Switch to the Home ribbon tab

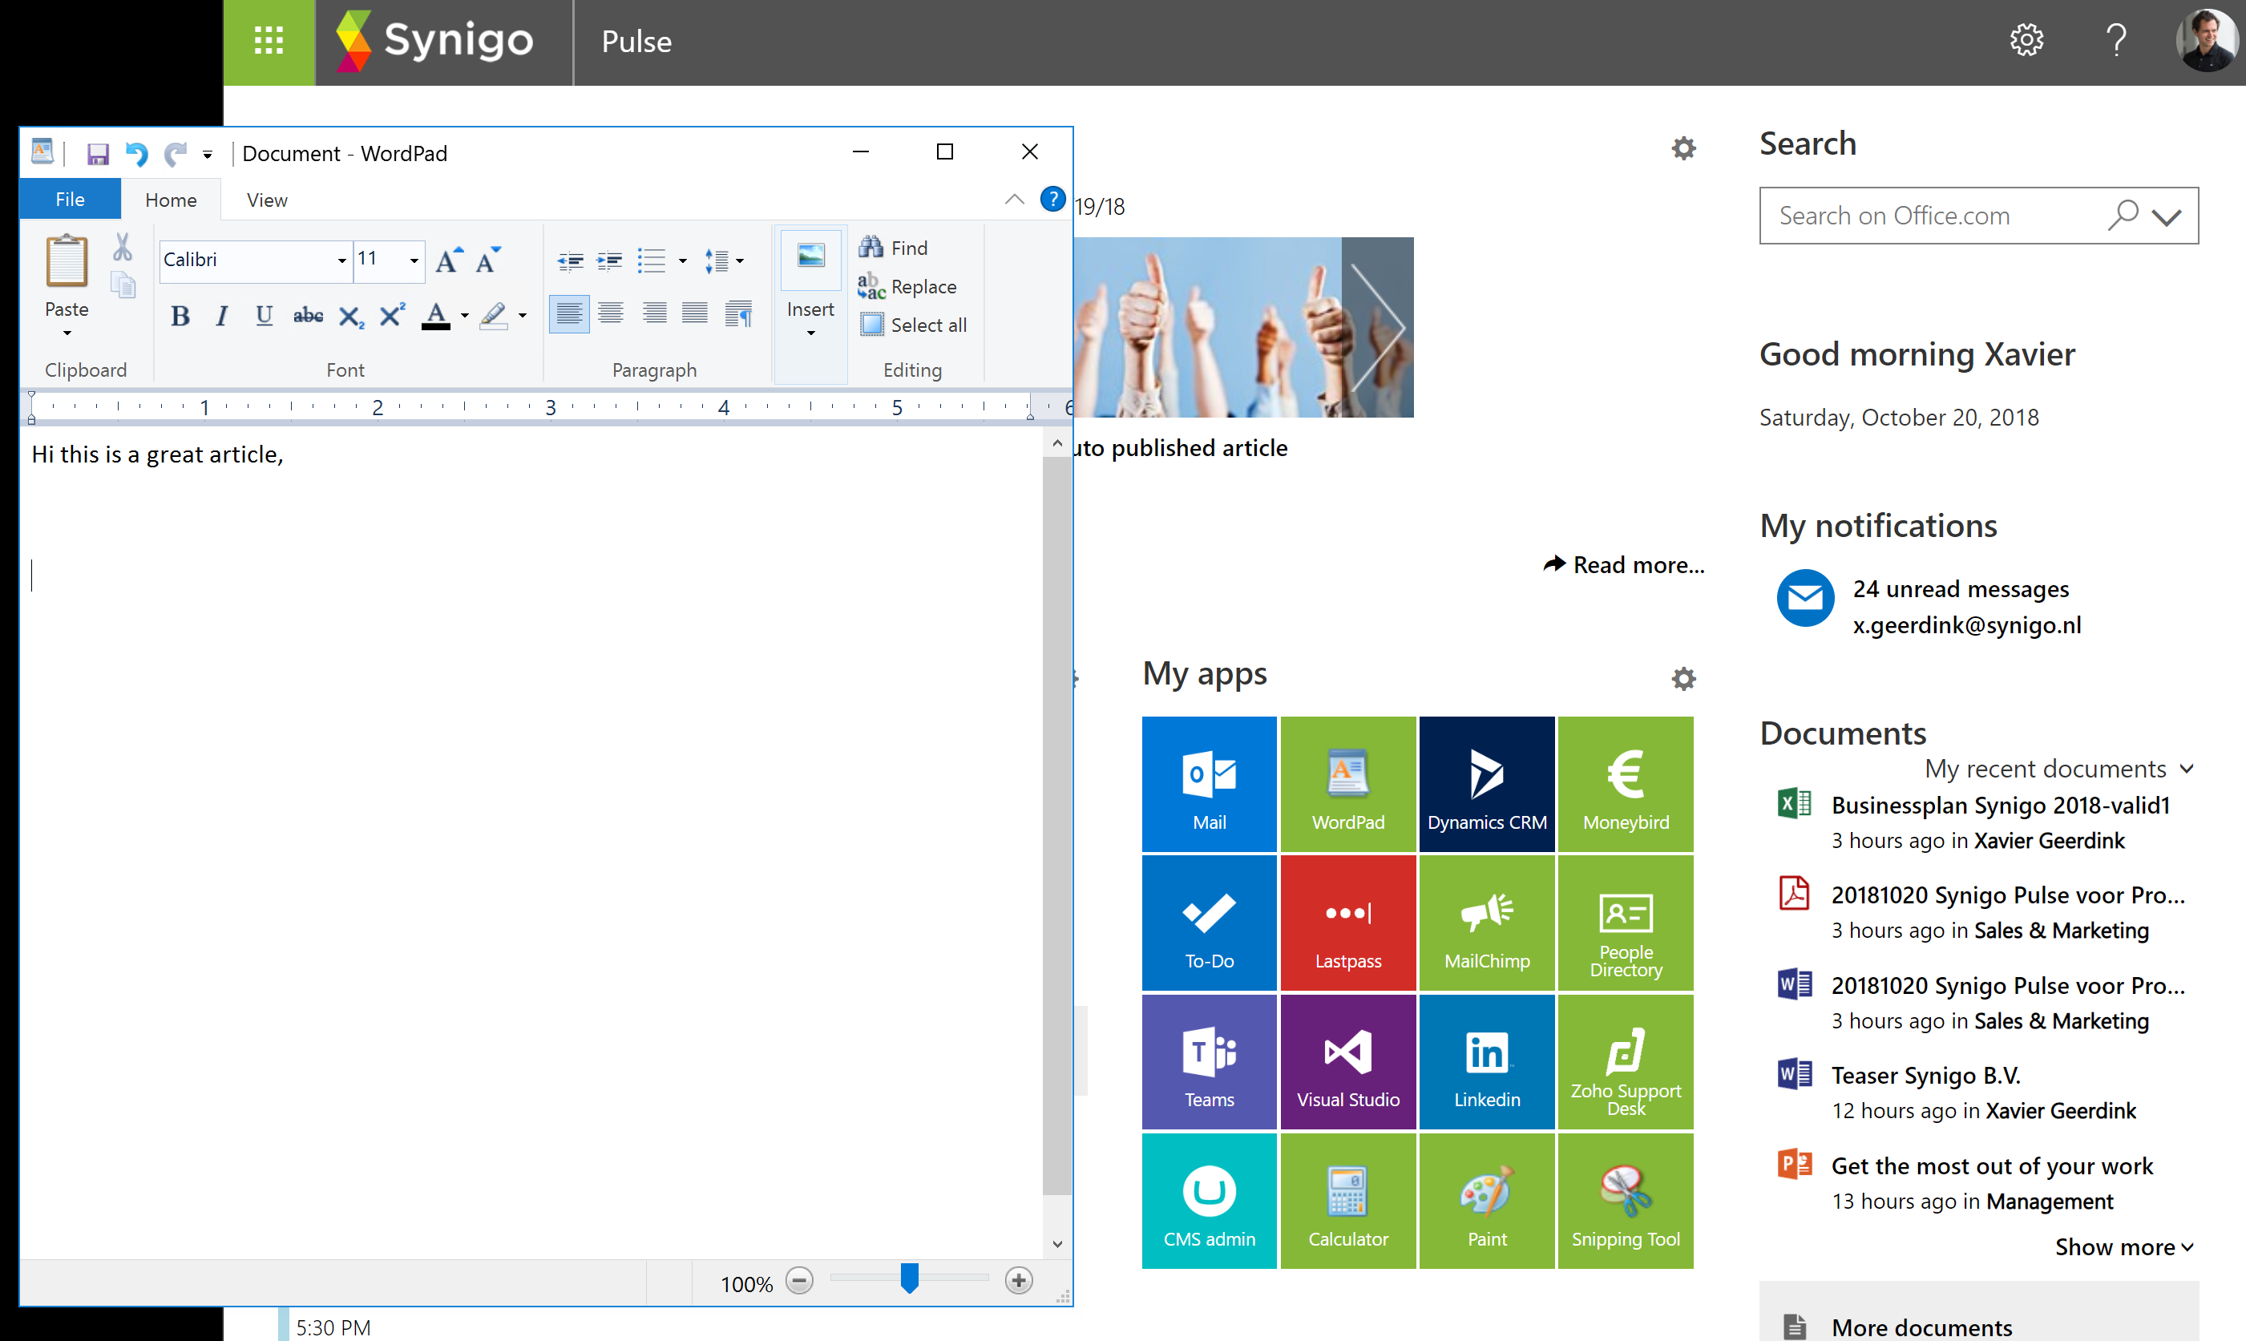pyautogui.click(x=171, y=200)
